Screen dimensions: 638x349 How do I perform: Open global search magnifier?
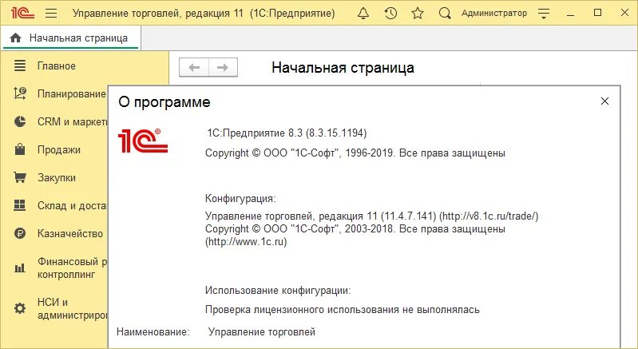[x=445, y=14]
